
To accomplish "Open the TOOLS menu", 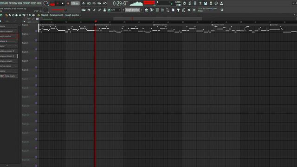I will 33,3.
